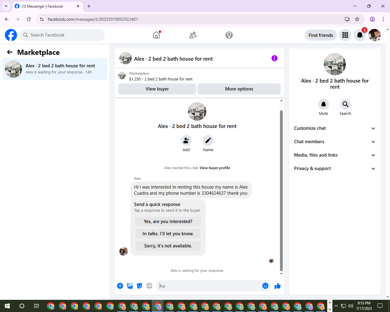The image size is (390, 312).
Task: Open the Chrome profile icon
Action: [372, 19]
